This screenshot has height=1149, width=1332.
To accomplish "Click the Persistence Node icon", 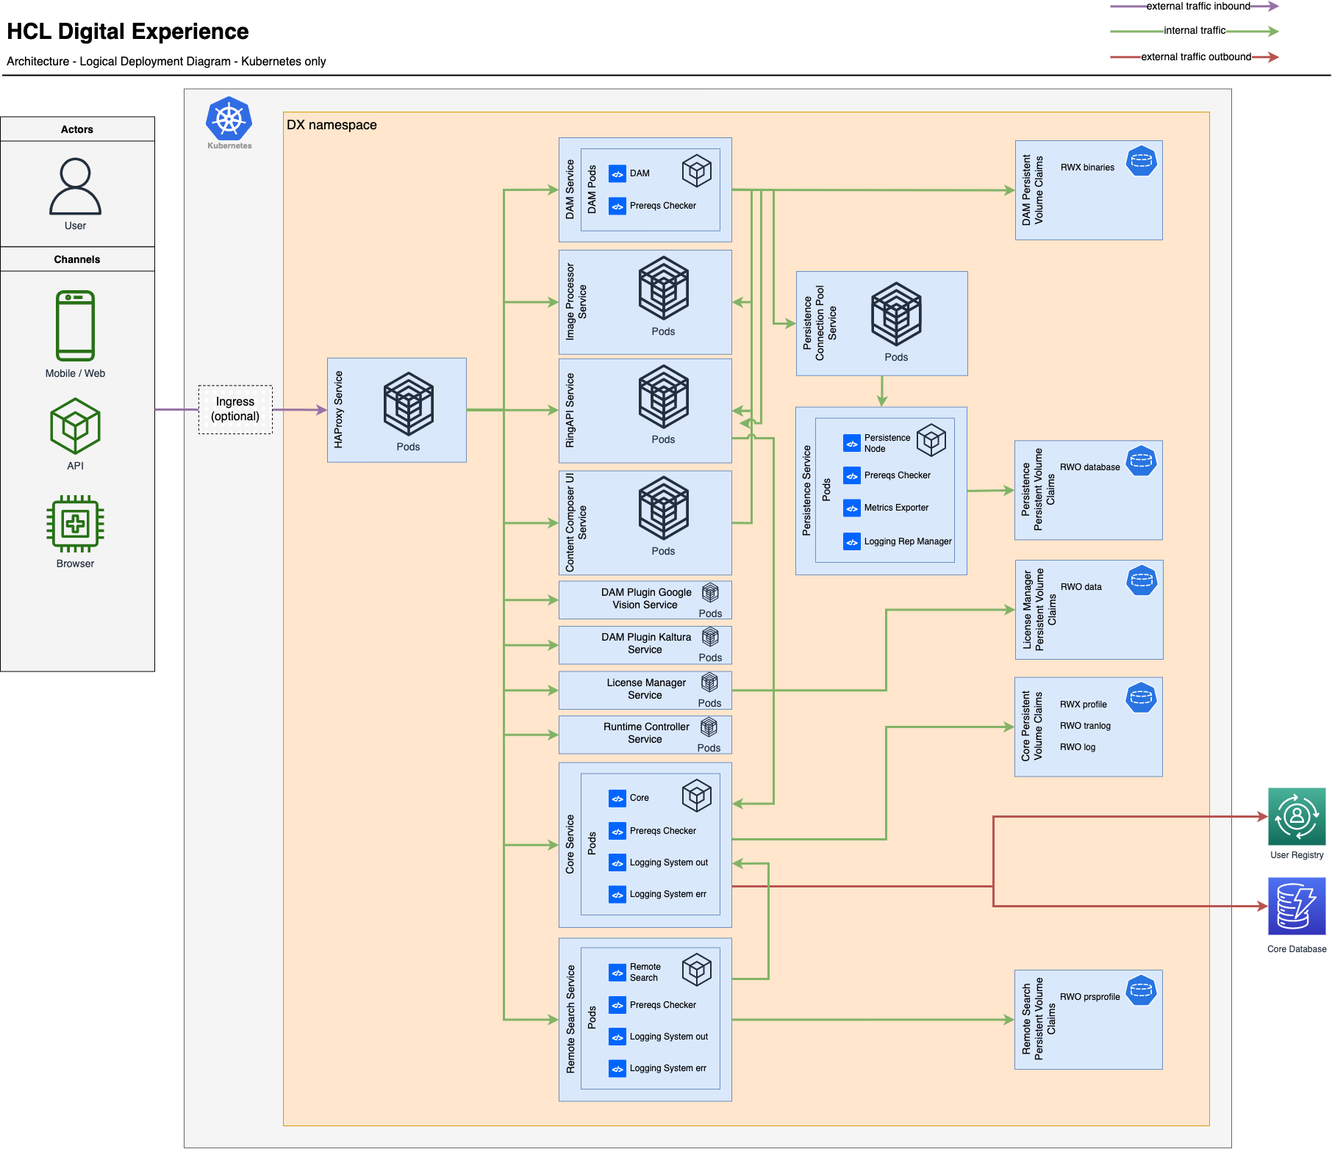I will (851, 442).
